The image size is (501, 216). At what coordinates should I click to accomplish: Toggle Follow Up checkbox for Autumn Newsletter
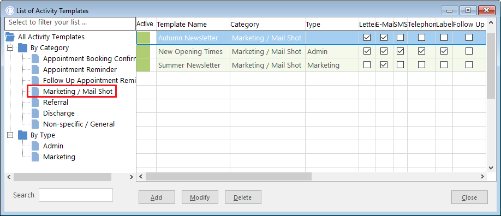tap(469, 38)
